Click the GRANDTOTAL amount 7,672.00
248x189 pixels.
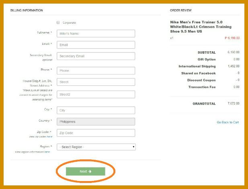pyautogui.click(x=234, y=103)
